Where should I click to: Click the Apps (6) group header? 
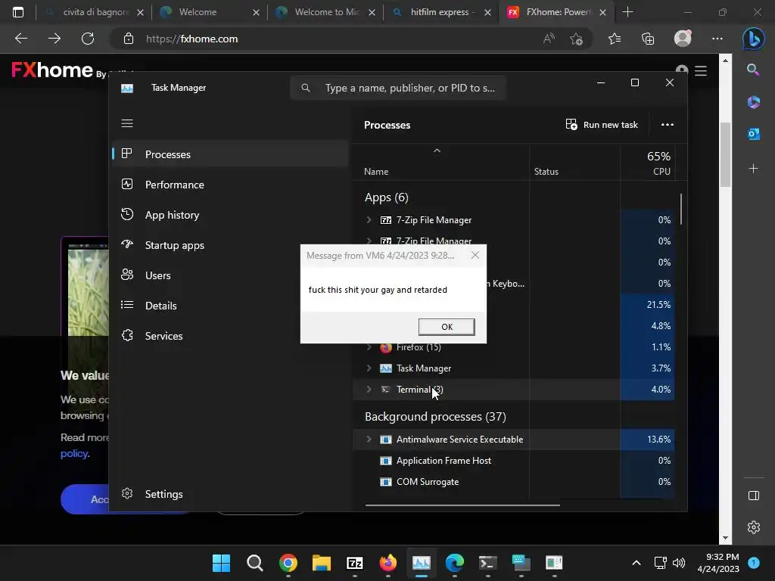coord(387,197)
